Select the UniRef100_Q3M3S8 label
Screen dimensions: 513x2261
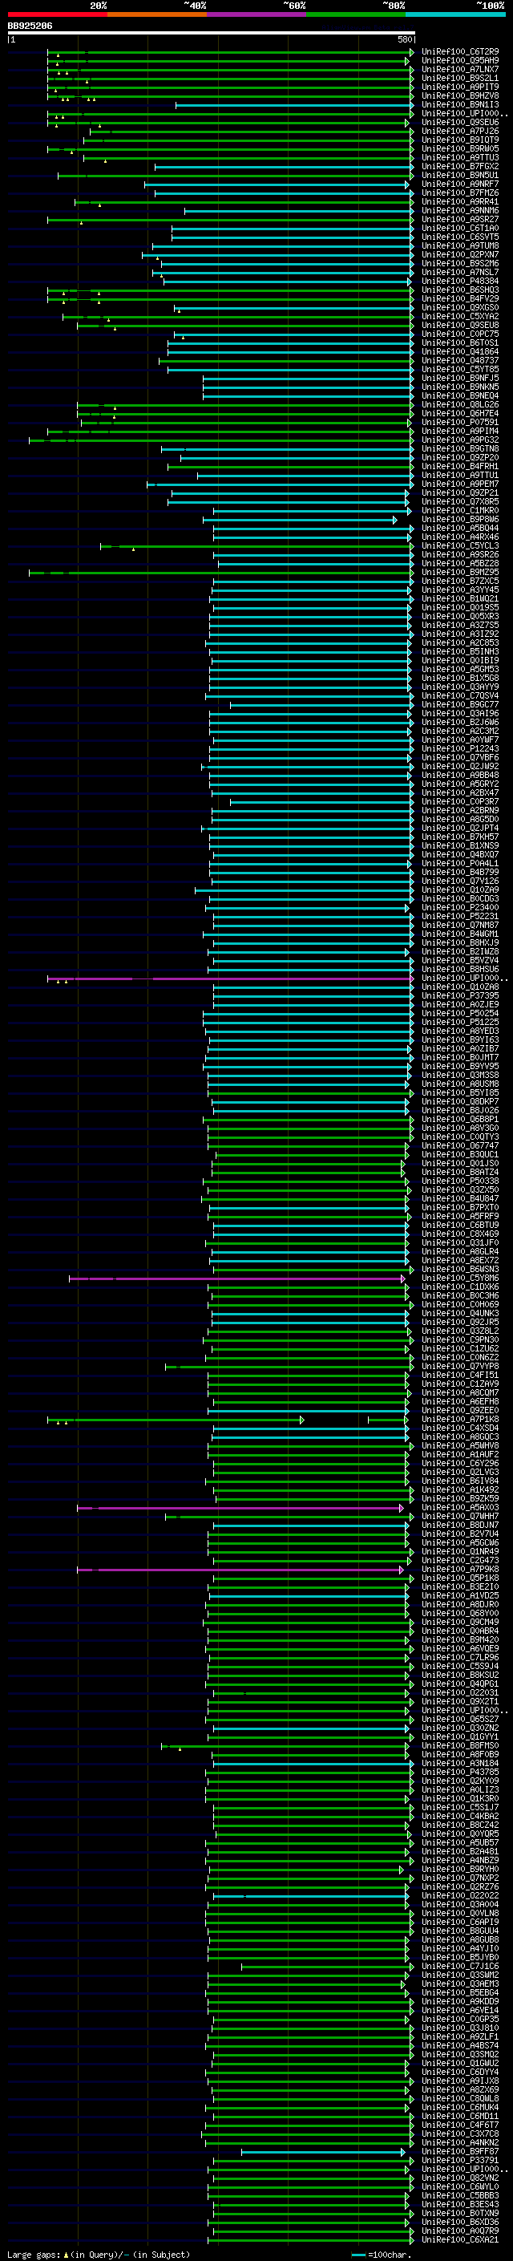coord(460,1076)
